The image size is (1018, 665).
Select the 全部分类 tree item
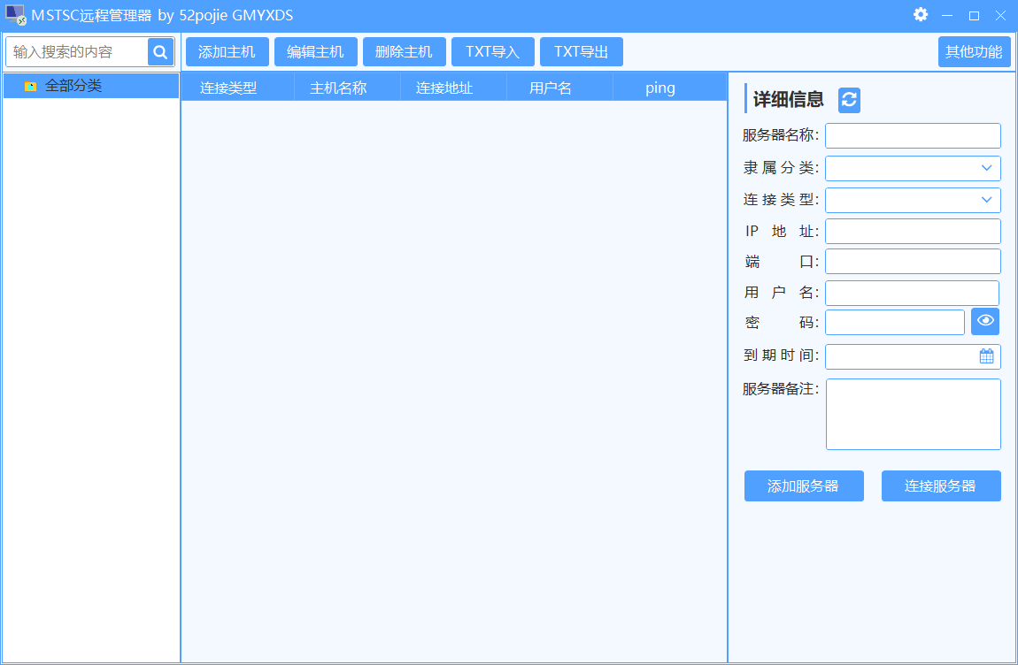(x=91, y=86)
